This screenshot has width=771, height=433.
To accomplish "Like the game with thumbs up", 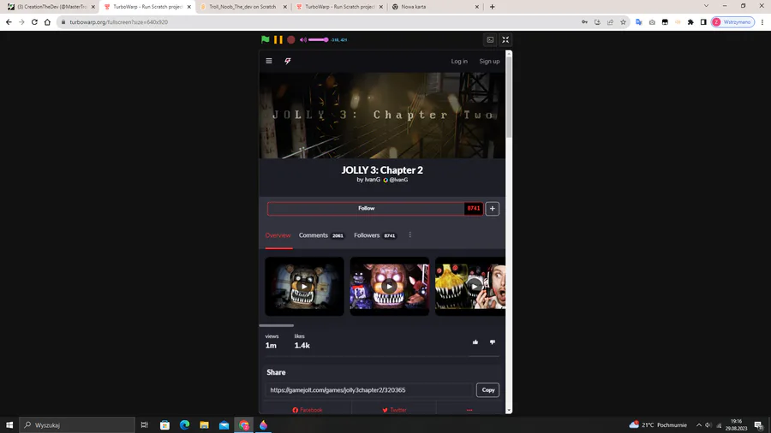I will [x=475, y=342].
